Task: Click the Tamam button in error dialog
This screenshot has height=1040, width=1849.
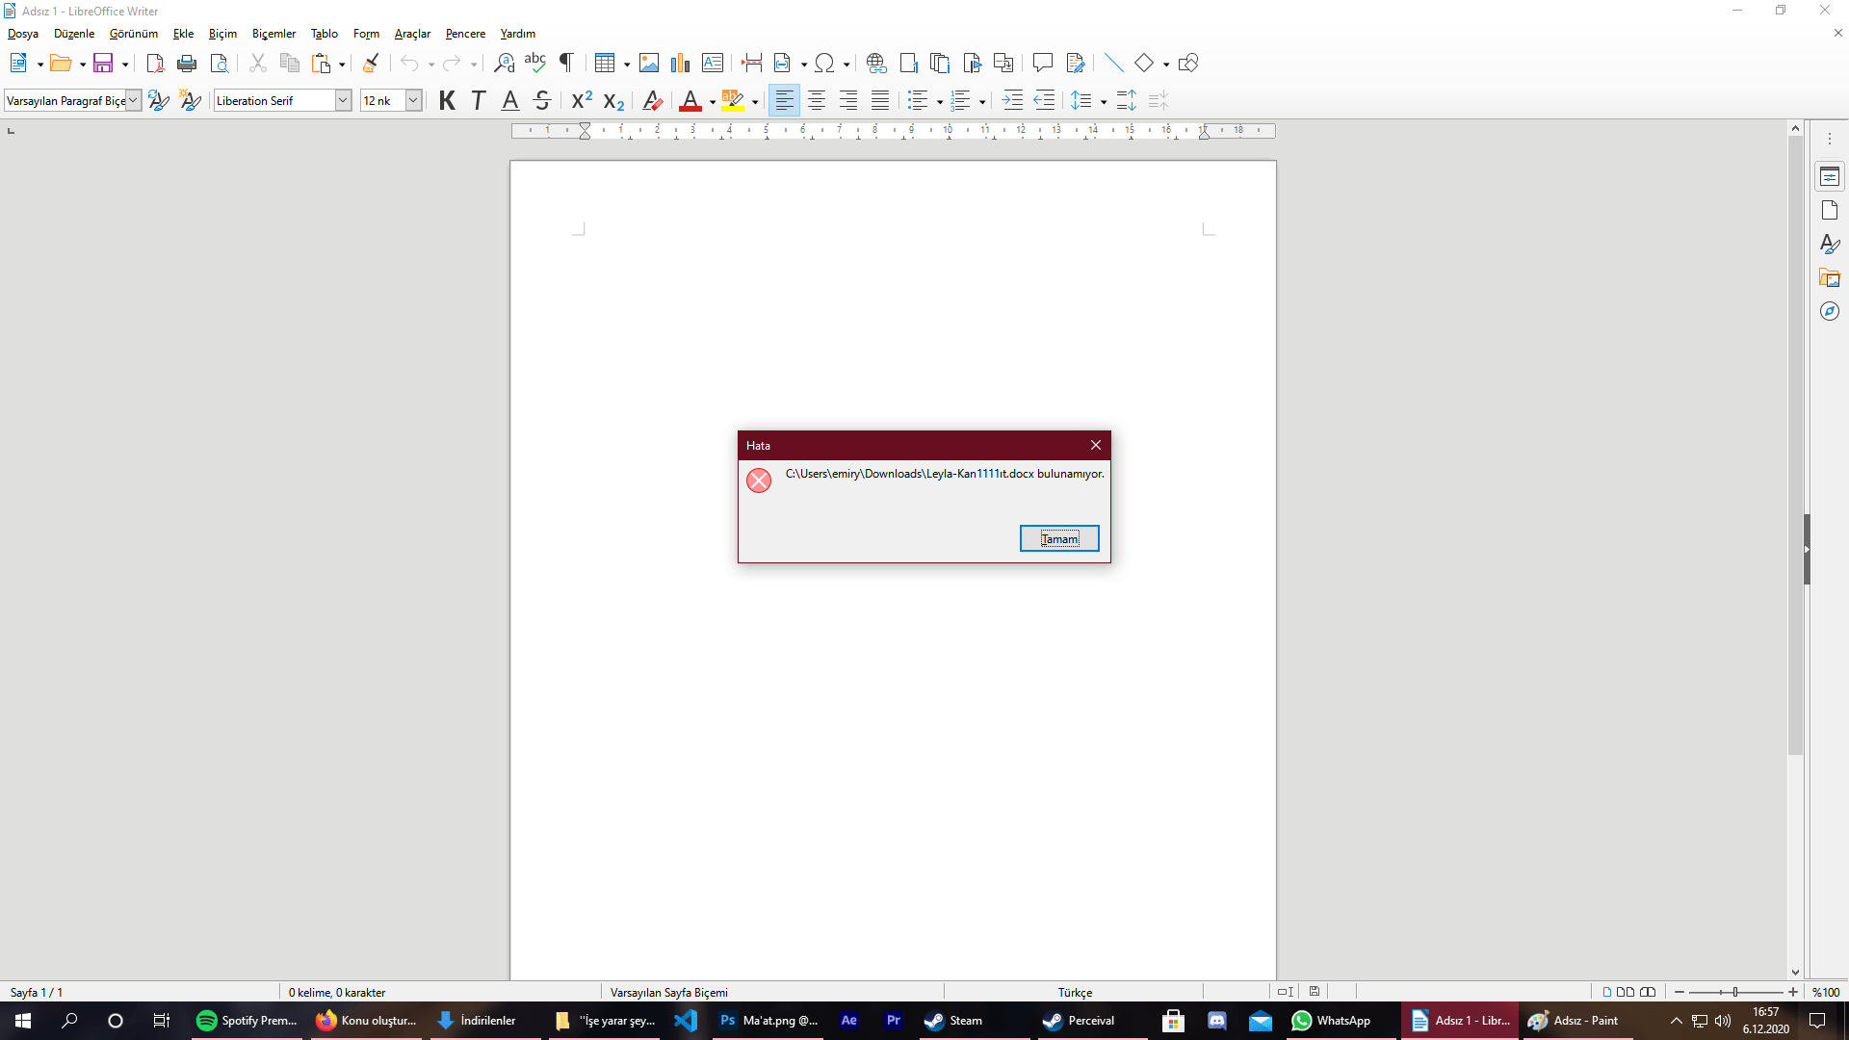Action: (1058, 538)
